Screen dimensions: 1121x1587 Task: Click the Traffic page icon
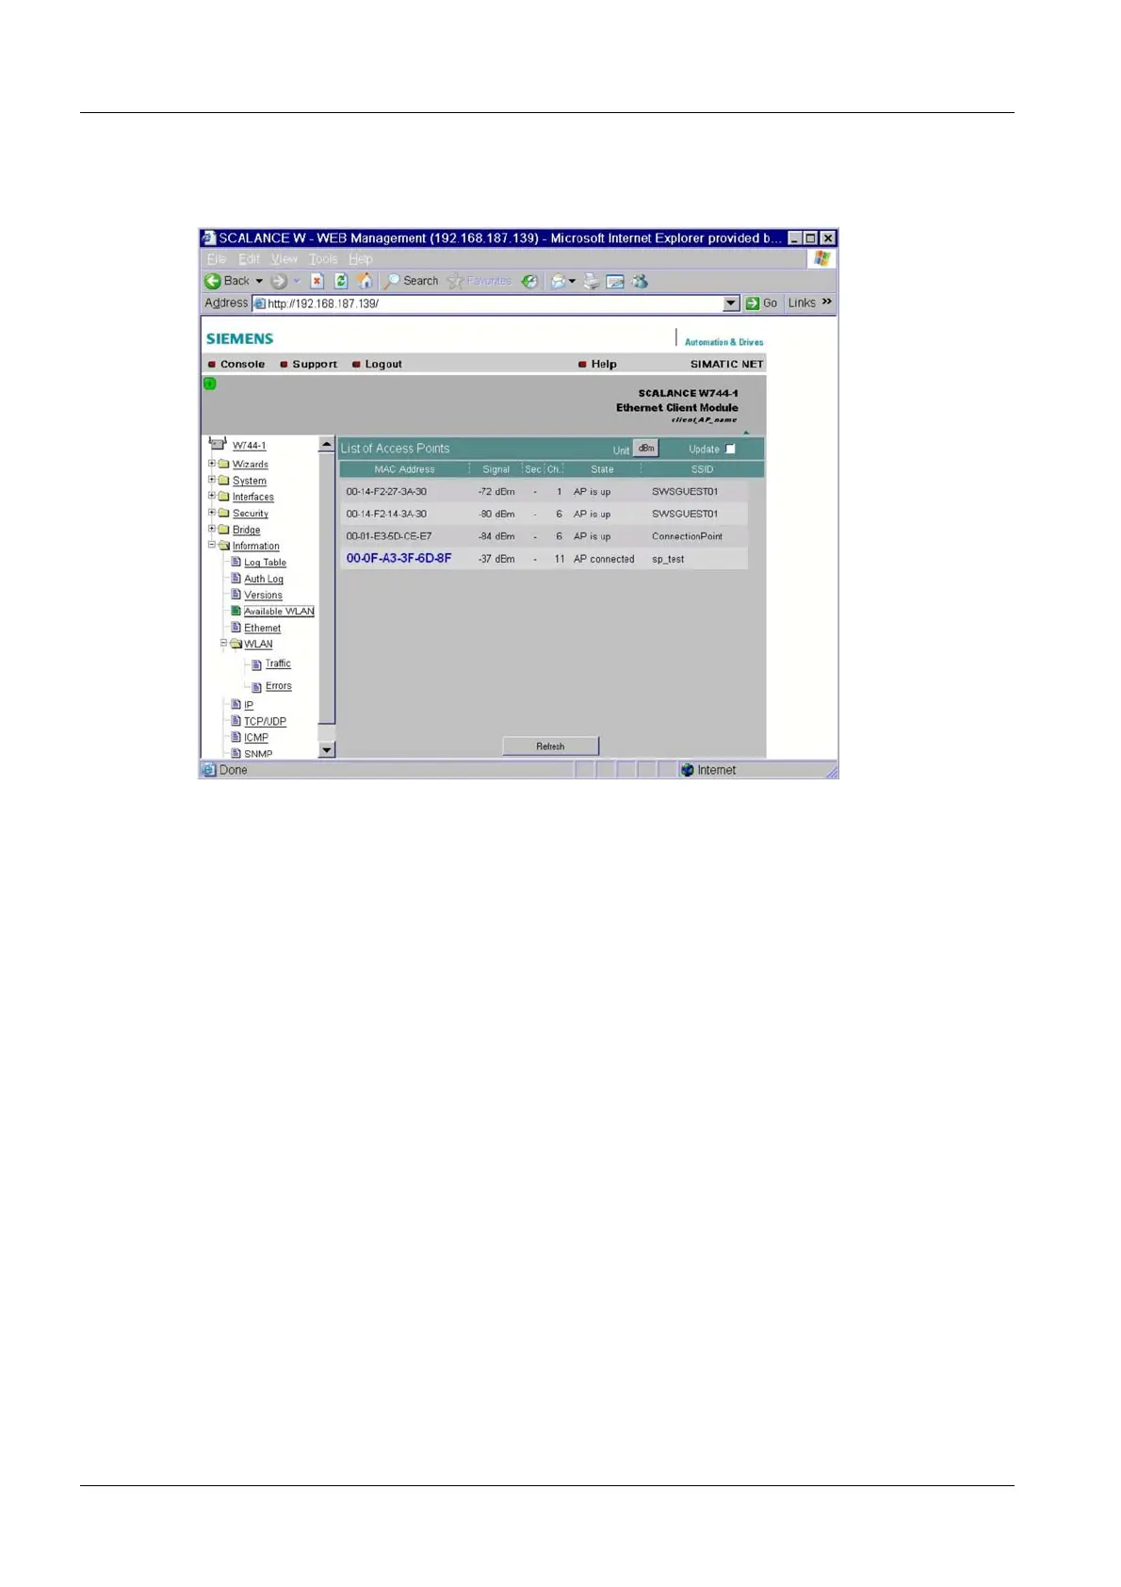click(257, 664)
